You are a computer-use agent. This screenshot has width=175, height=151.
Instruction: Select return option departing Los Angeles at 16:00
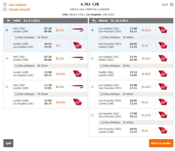pyautogui.click(x=92, y=87)
